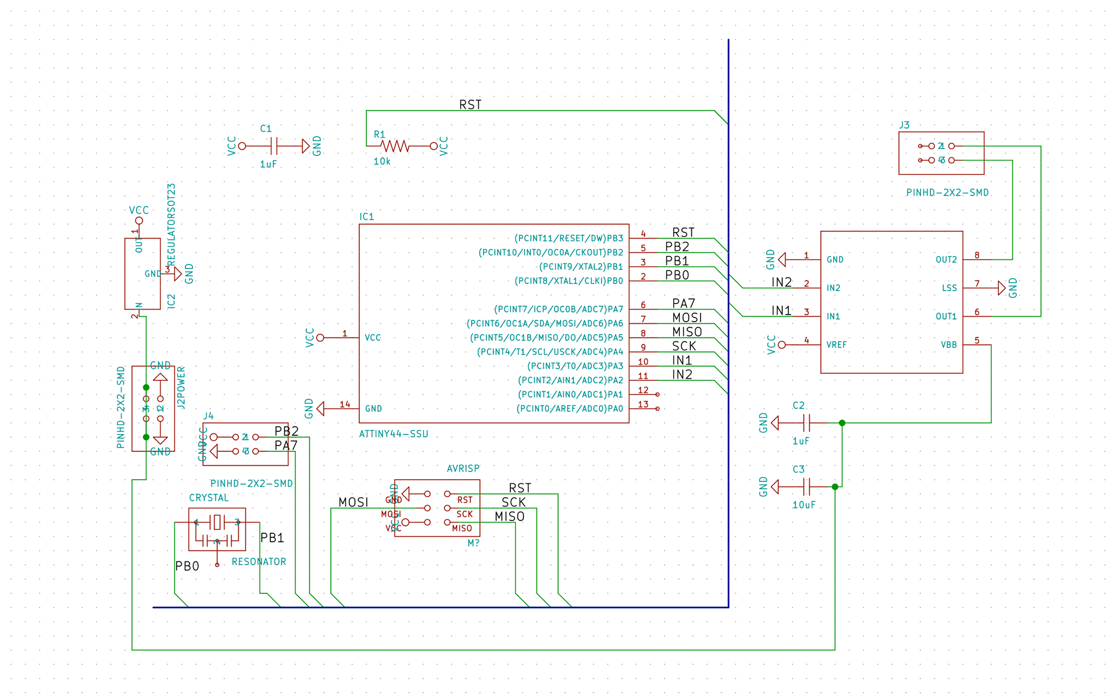Click the J2POWER label

pyautogui.click(x=182, y=387)
